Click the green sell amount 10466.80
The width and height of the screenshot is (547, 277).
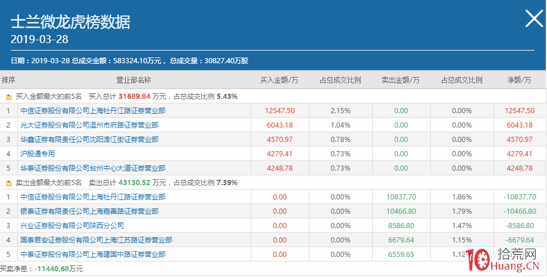401,211
